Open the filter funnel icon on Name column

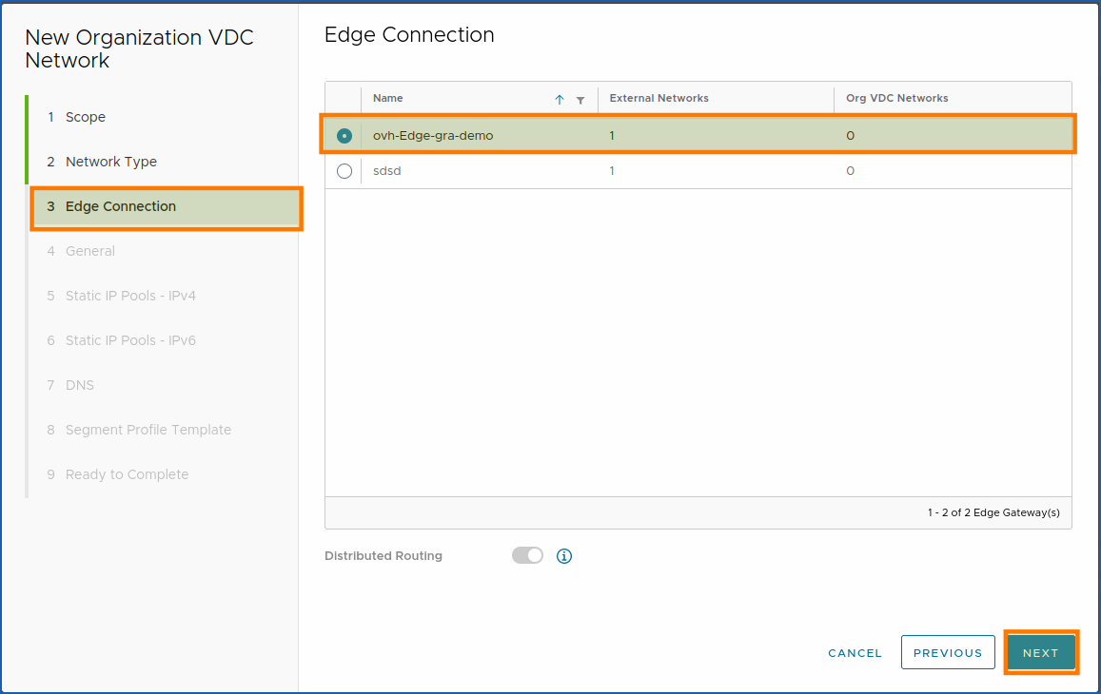581,99
